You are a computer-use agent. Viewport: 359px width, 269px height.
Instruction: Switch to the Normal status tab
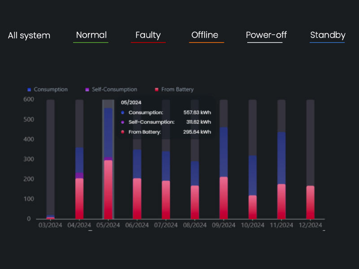pyautogui.click(x=91, y=35)
